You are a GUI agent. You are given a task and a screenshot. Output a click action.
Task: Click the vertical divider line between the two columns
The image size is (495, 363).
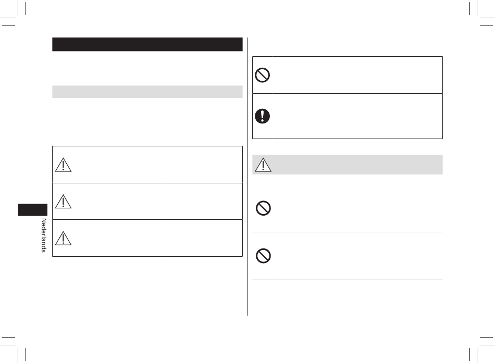point(248,177)
